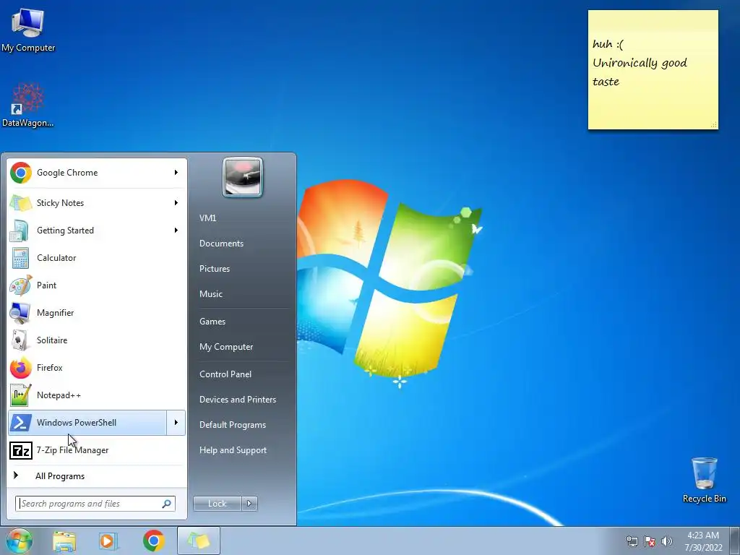Open Paint via its palette icon
This screenshot has height=555, width=740.
(21, 285)
